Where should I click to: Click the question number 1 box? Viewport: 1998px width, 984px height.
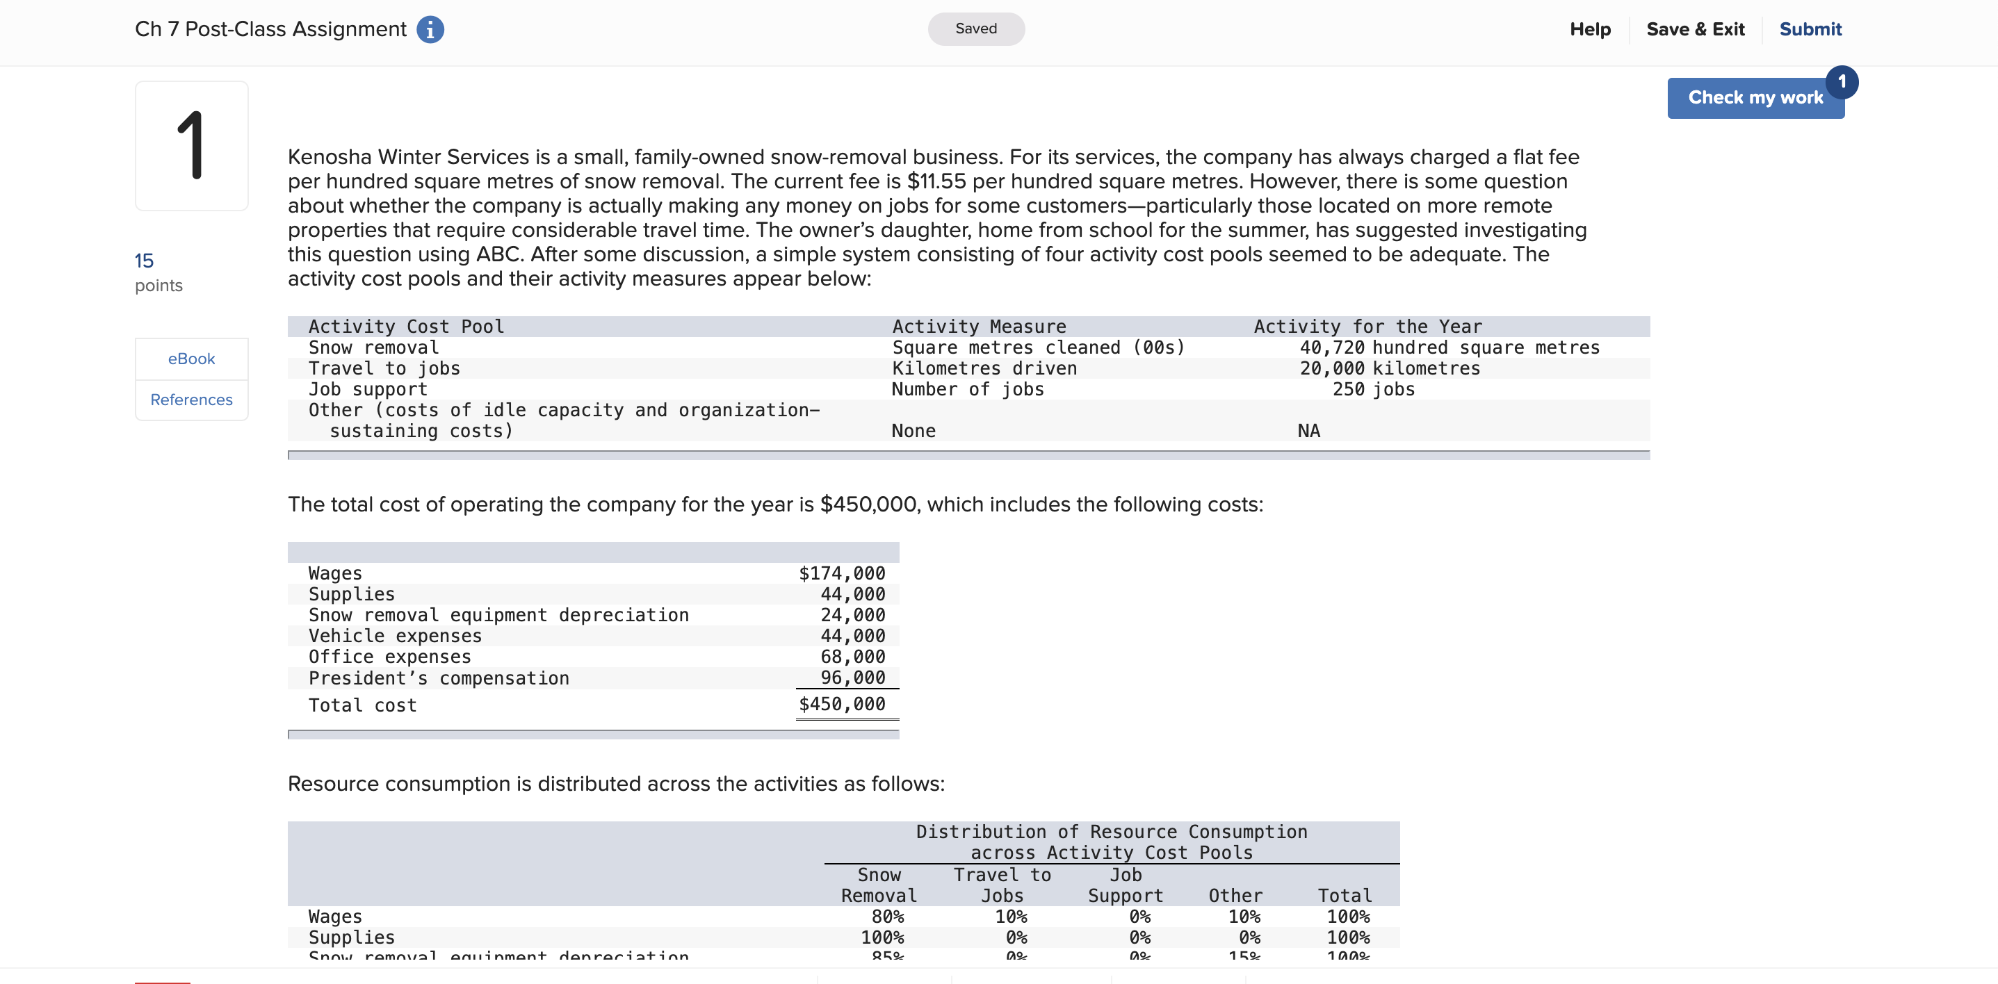coord(192,146)
